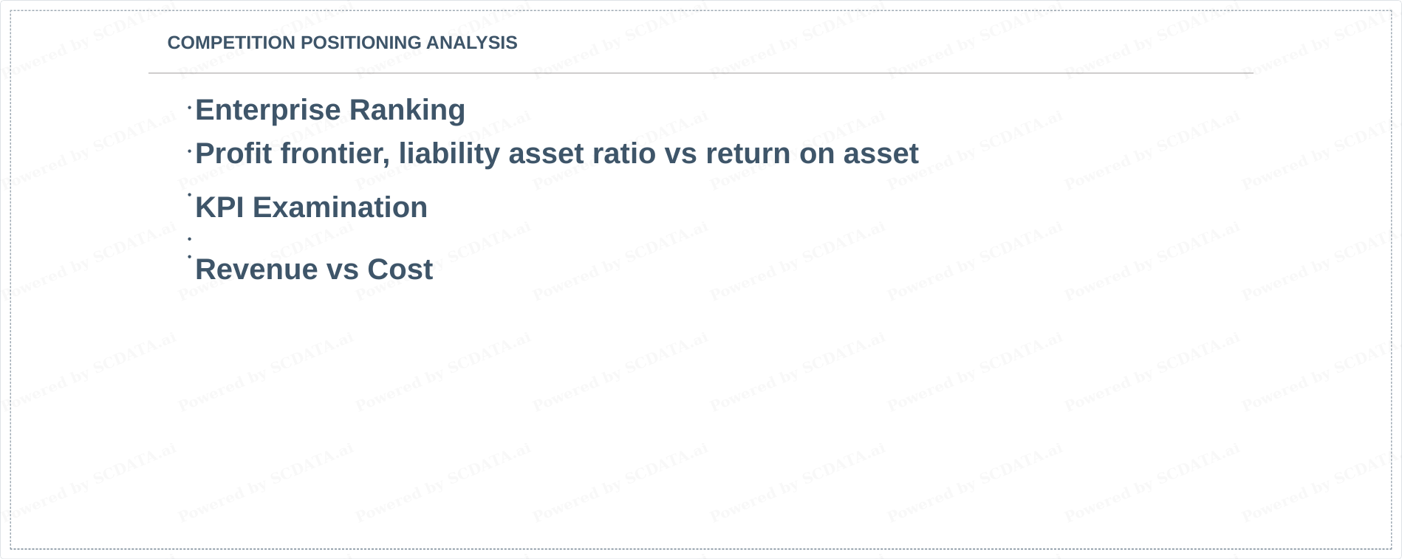Select the empty bullet below KPI Examination
Screen dimensions: 1402x559
click(x=190, y=239)
